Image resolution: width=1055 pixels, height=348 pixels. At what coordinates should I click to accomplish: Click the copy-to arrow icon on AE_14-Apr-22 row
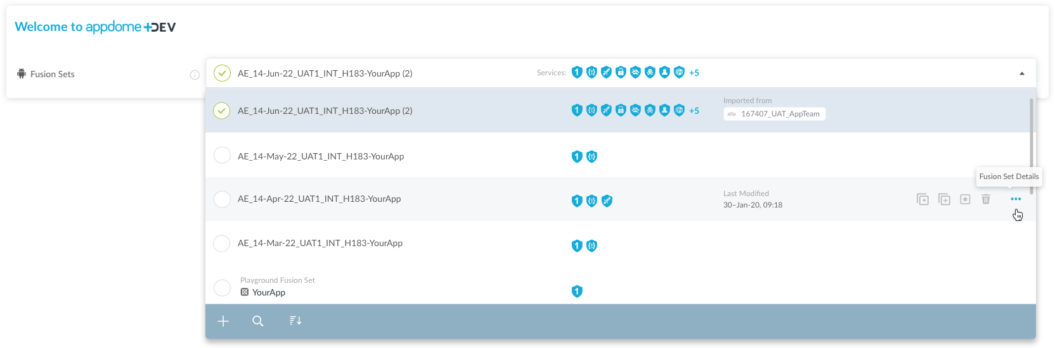922,199
